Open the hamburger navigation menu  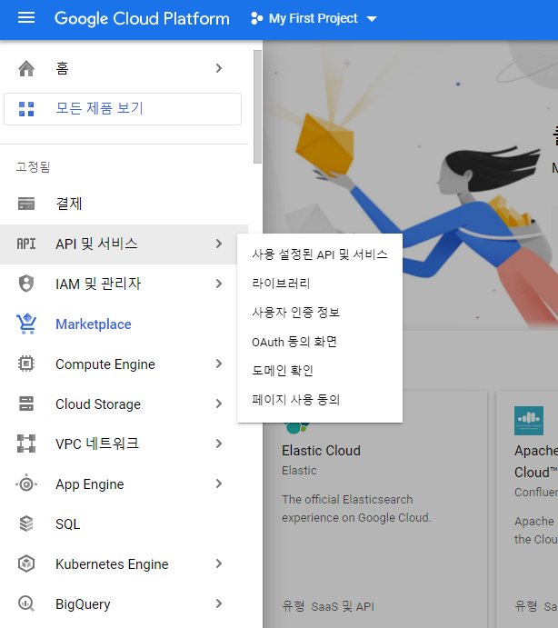point(26,18)
